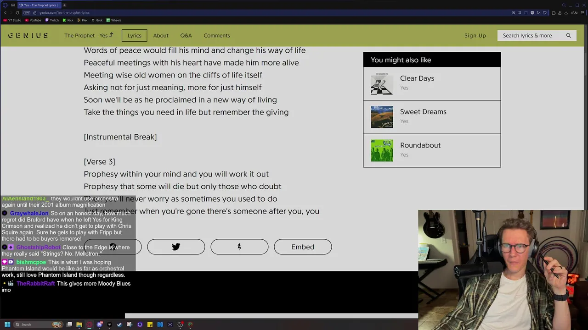The image size is (588, 330).
Task: Click the Windows taskbar Search box
Action: (x=39, y=324)
